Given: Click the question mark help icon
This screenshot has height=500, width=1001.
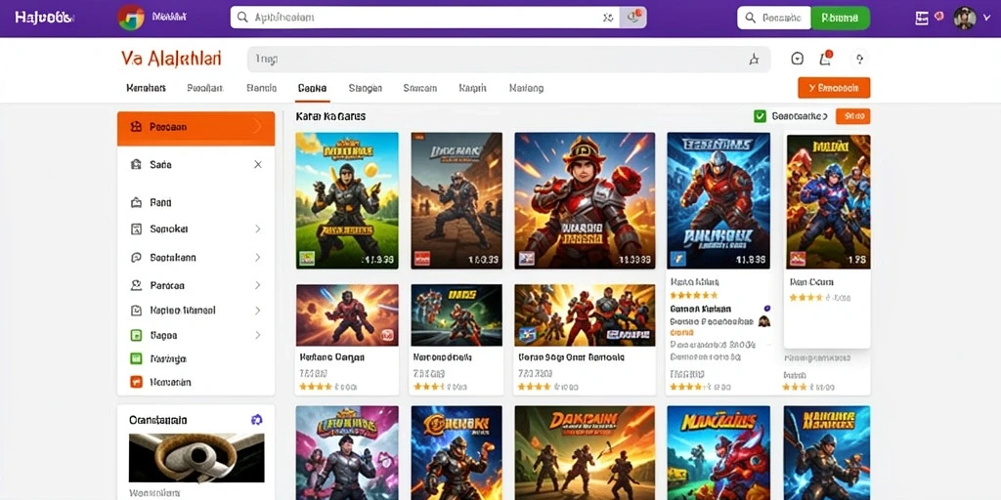Looking at the screenshot, I should pyautogui.click(x=860, y=59).
